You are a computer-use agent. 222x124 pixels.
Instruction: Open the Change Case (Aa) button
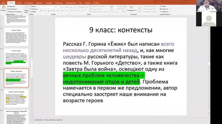tap(58, 11)
